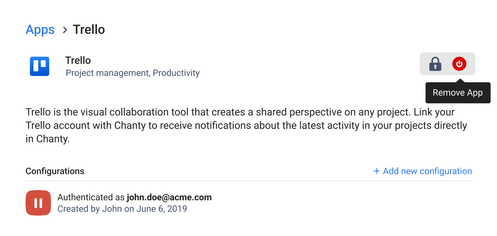Select the Configurations section heading
This screenshot has height=236, width=497.
pos(55,171)
